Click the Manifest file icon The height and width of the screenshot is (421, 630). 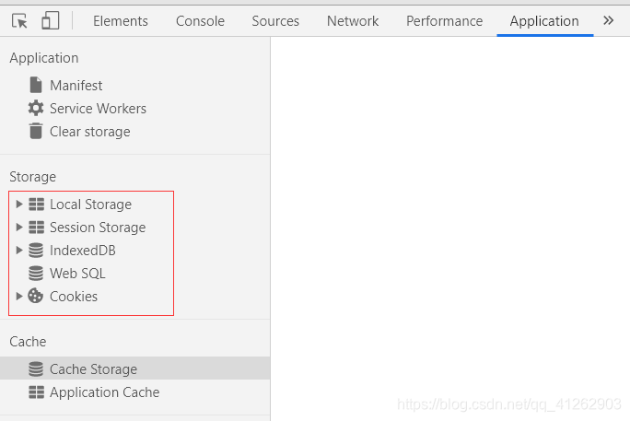36,85
